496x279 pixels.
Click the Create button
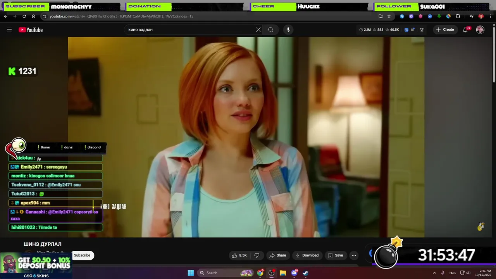(445, 30)
